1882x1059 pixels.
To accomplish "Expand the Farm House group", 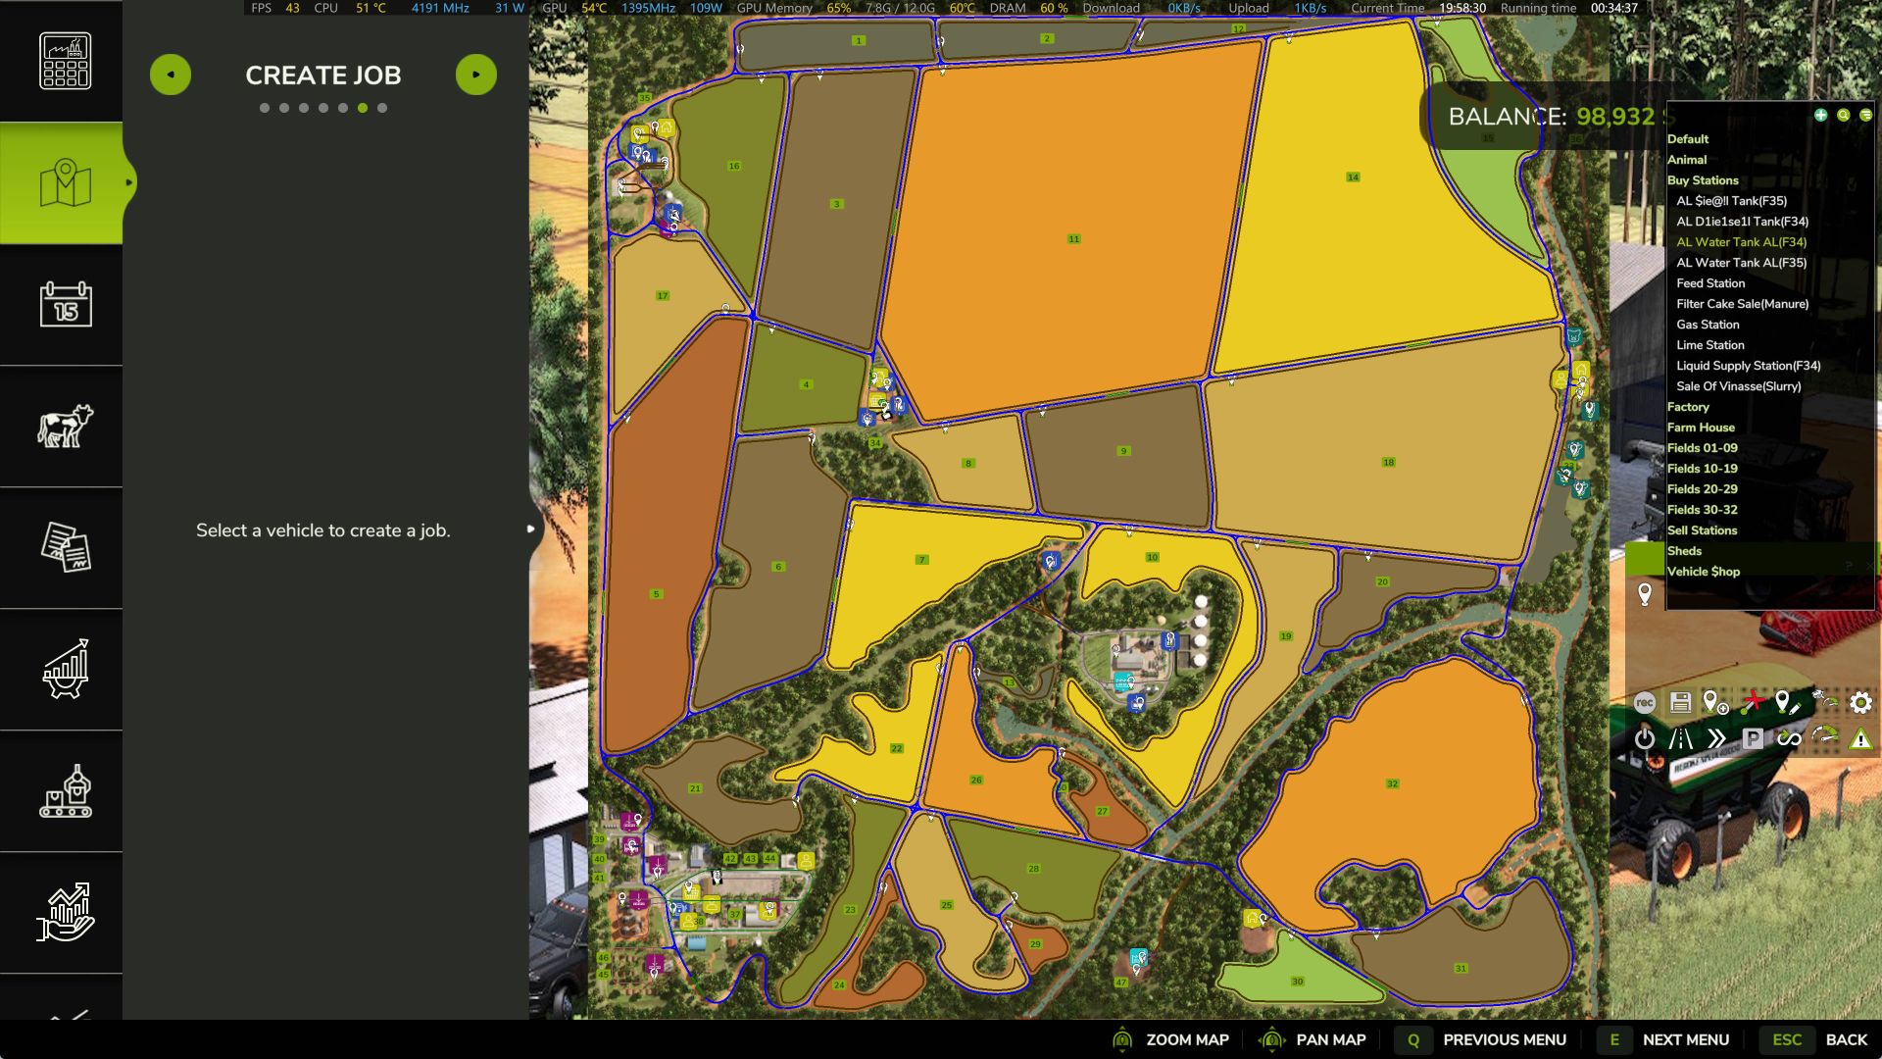I will click(x=1701, y=428).
